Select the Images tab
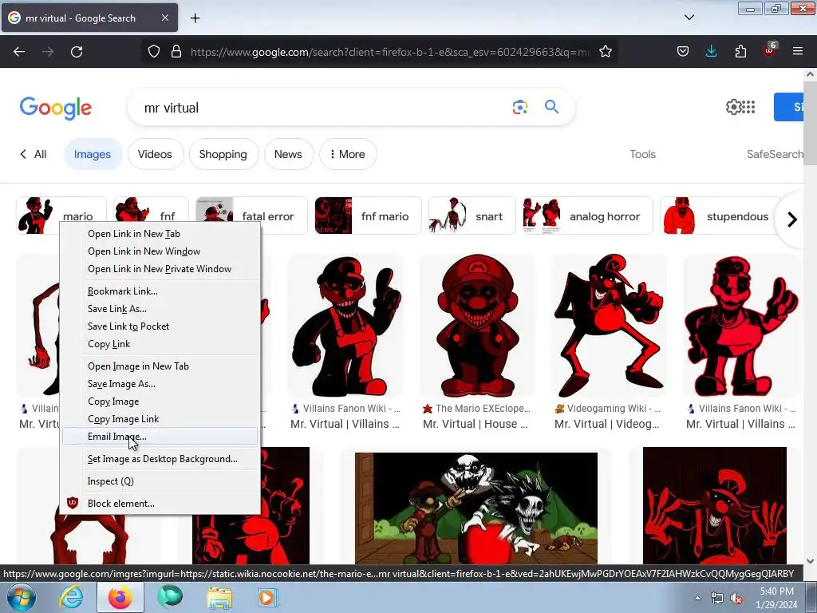Viewport: 817px width, 613px height. pos(93,154)
